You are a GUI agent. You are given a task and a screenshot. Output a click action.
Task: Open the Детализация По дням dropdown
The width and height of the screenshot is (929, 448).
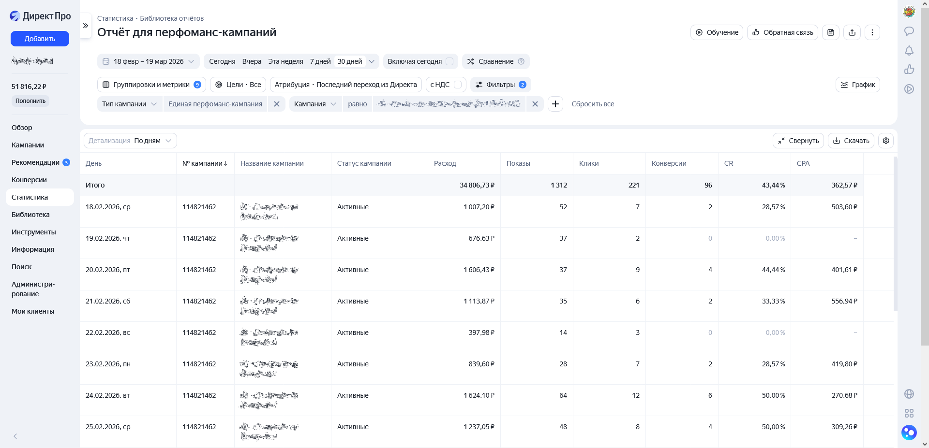(x=130, y=141)
